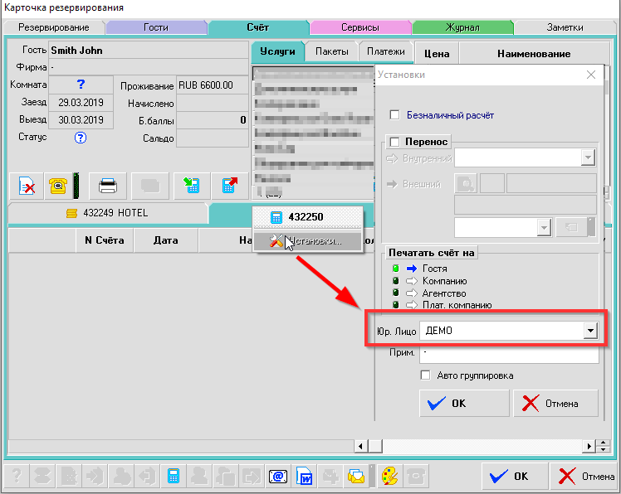The width and height of the screenshot is (621, 494).
Task: Open the color palette icon
Action: pyautogui.click(x=389, y=477)
